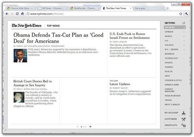Close the Chrome Web Store tab

35,8
